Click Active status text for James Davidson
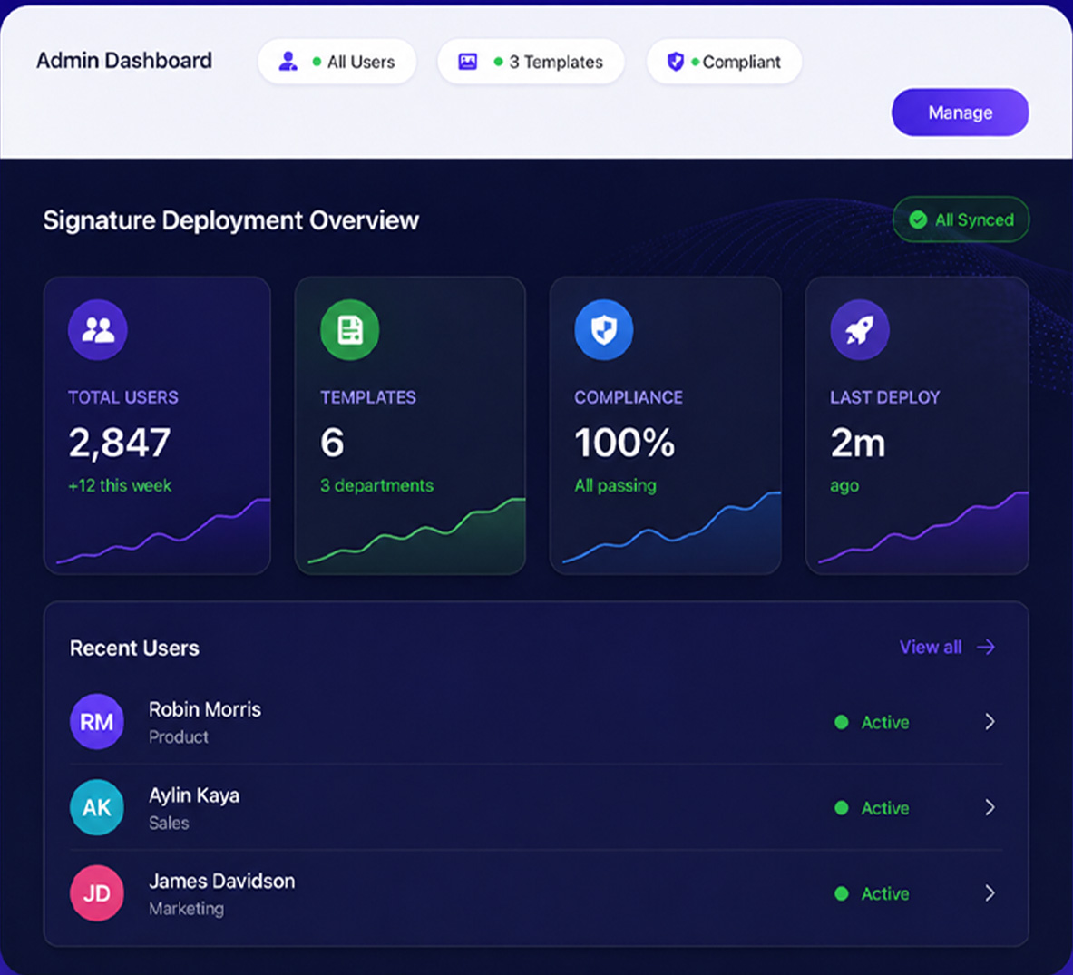 885,893
